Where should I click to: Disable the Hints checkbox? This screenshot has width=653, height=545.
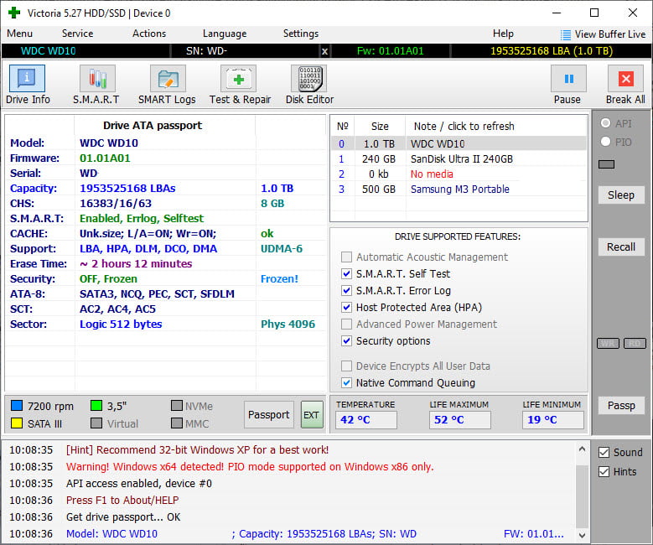coord(604,472)
